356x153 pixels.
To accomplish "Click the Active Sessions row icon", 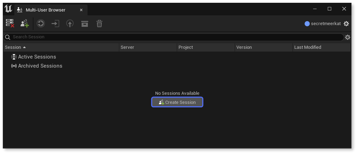I will 14,57.
